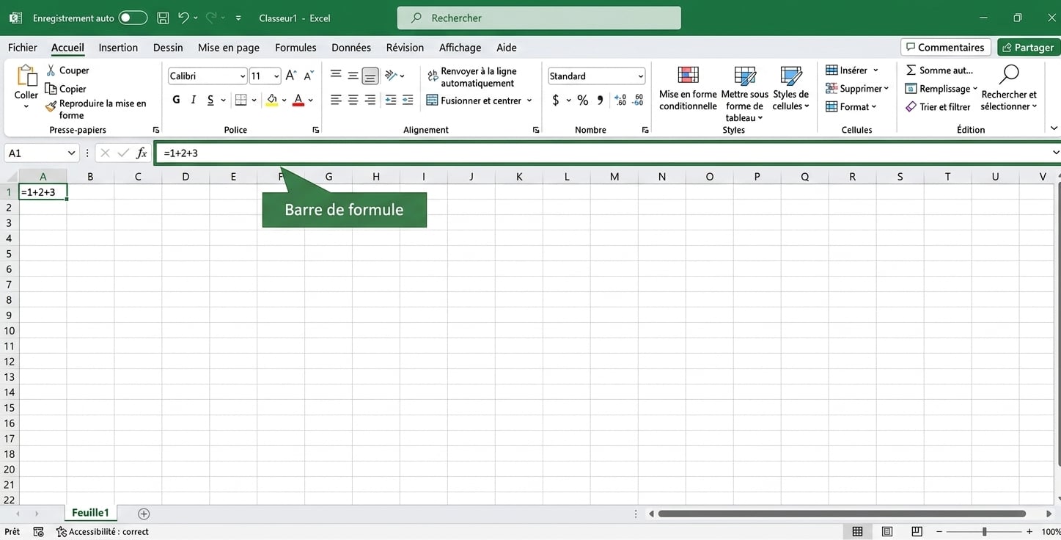
Task: Toggle align right
Action: (370, 100)
